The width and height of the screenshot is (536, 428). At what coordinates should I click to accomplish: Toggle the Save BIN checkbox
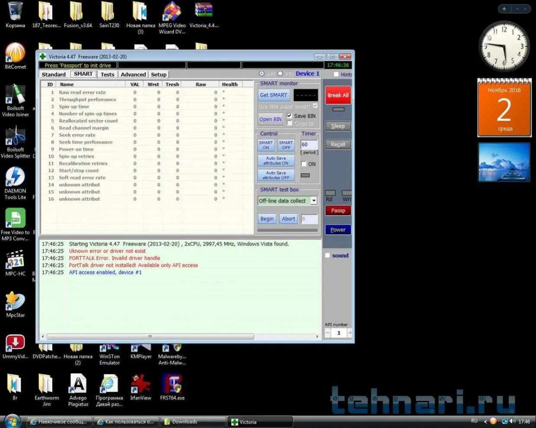[289, 116]
